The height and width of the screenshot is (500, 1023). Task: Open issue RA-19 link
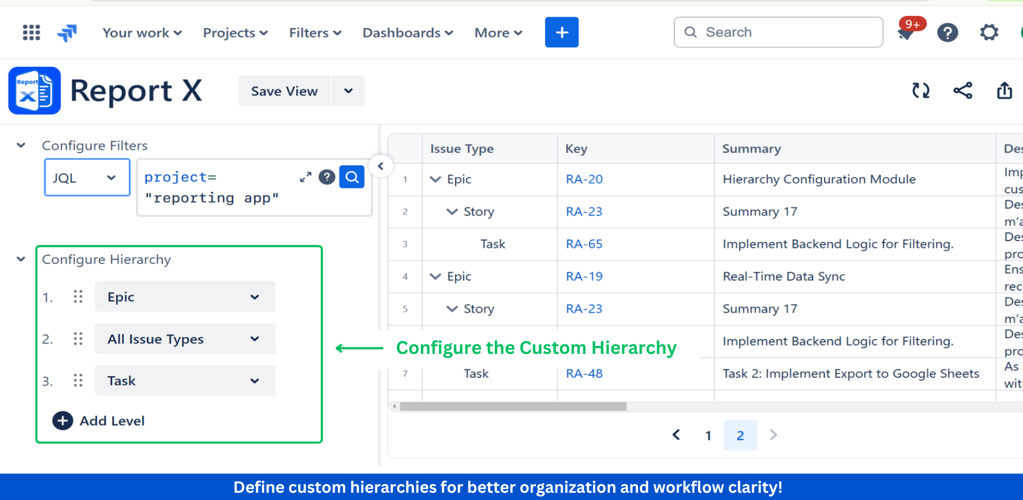(584, 276)
